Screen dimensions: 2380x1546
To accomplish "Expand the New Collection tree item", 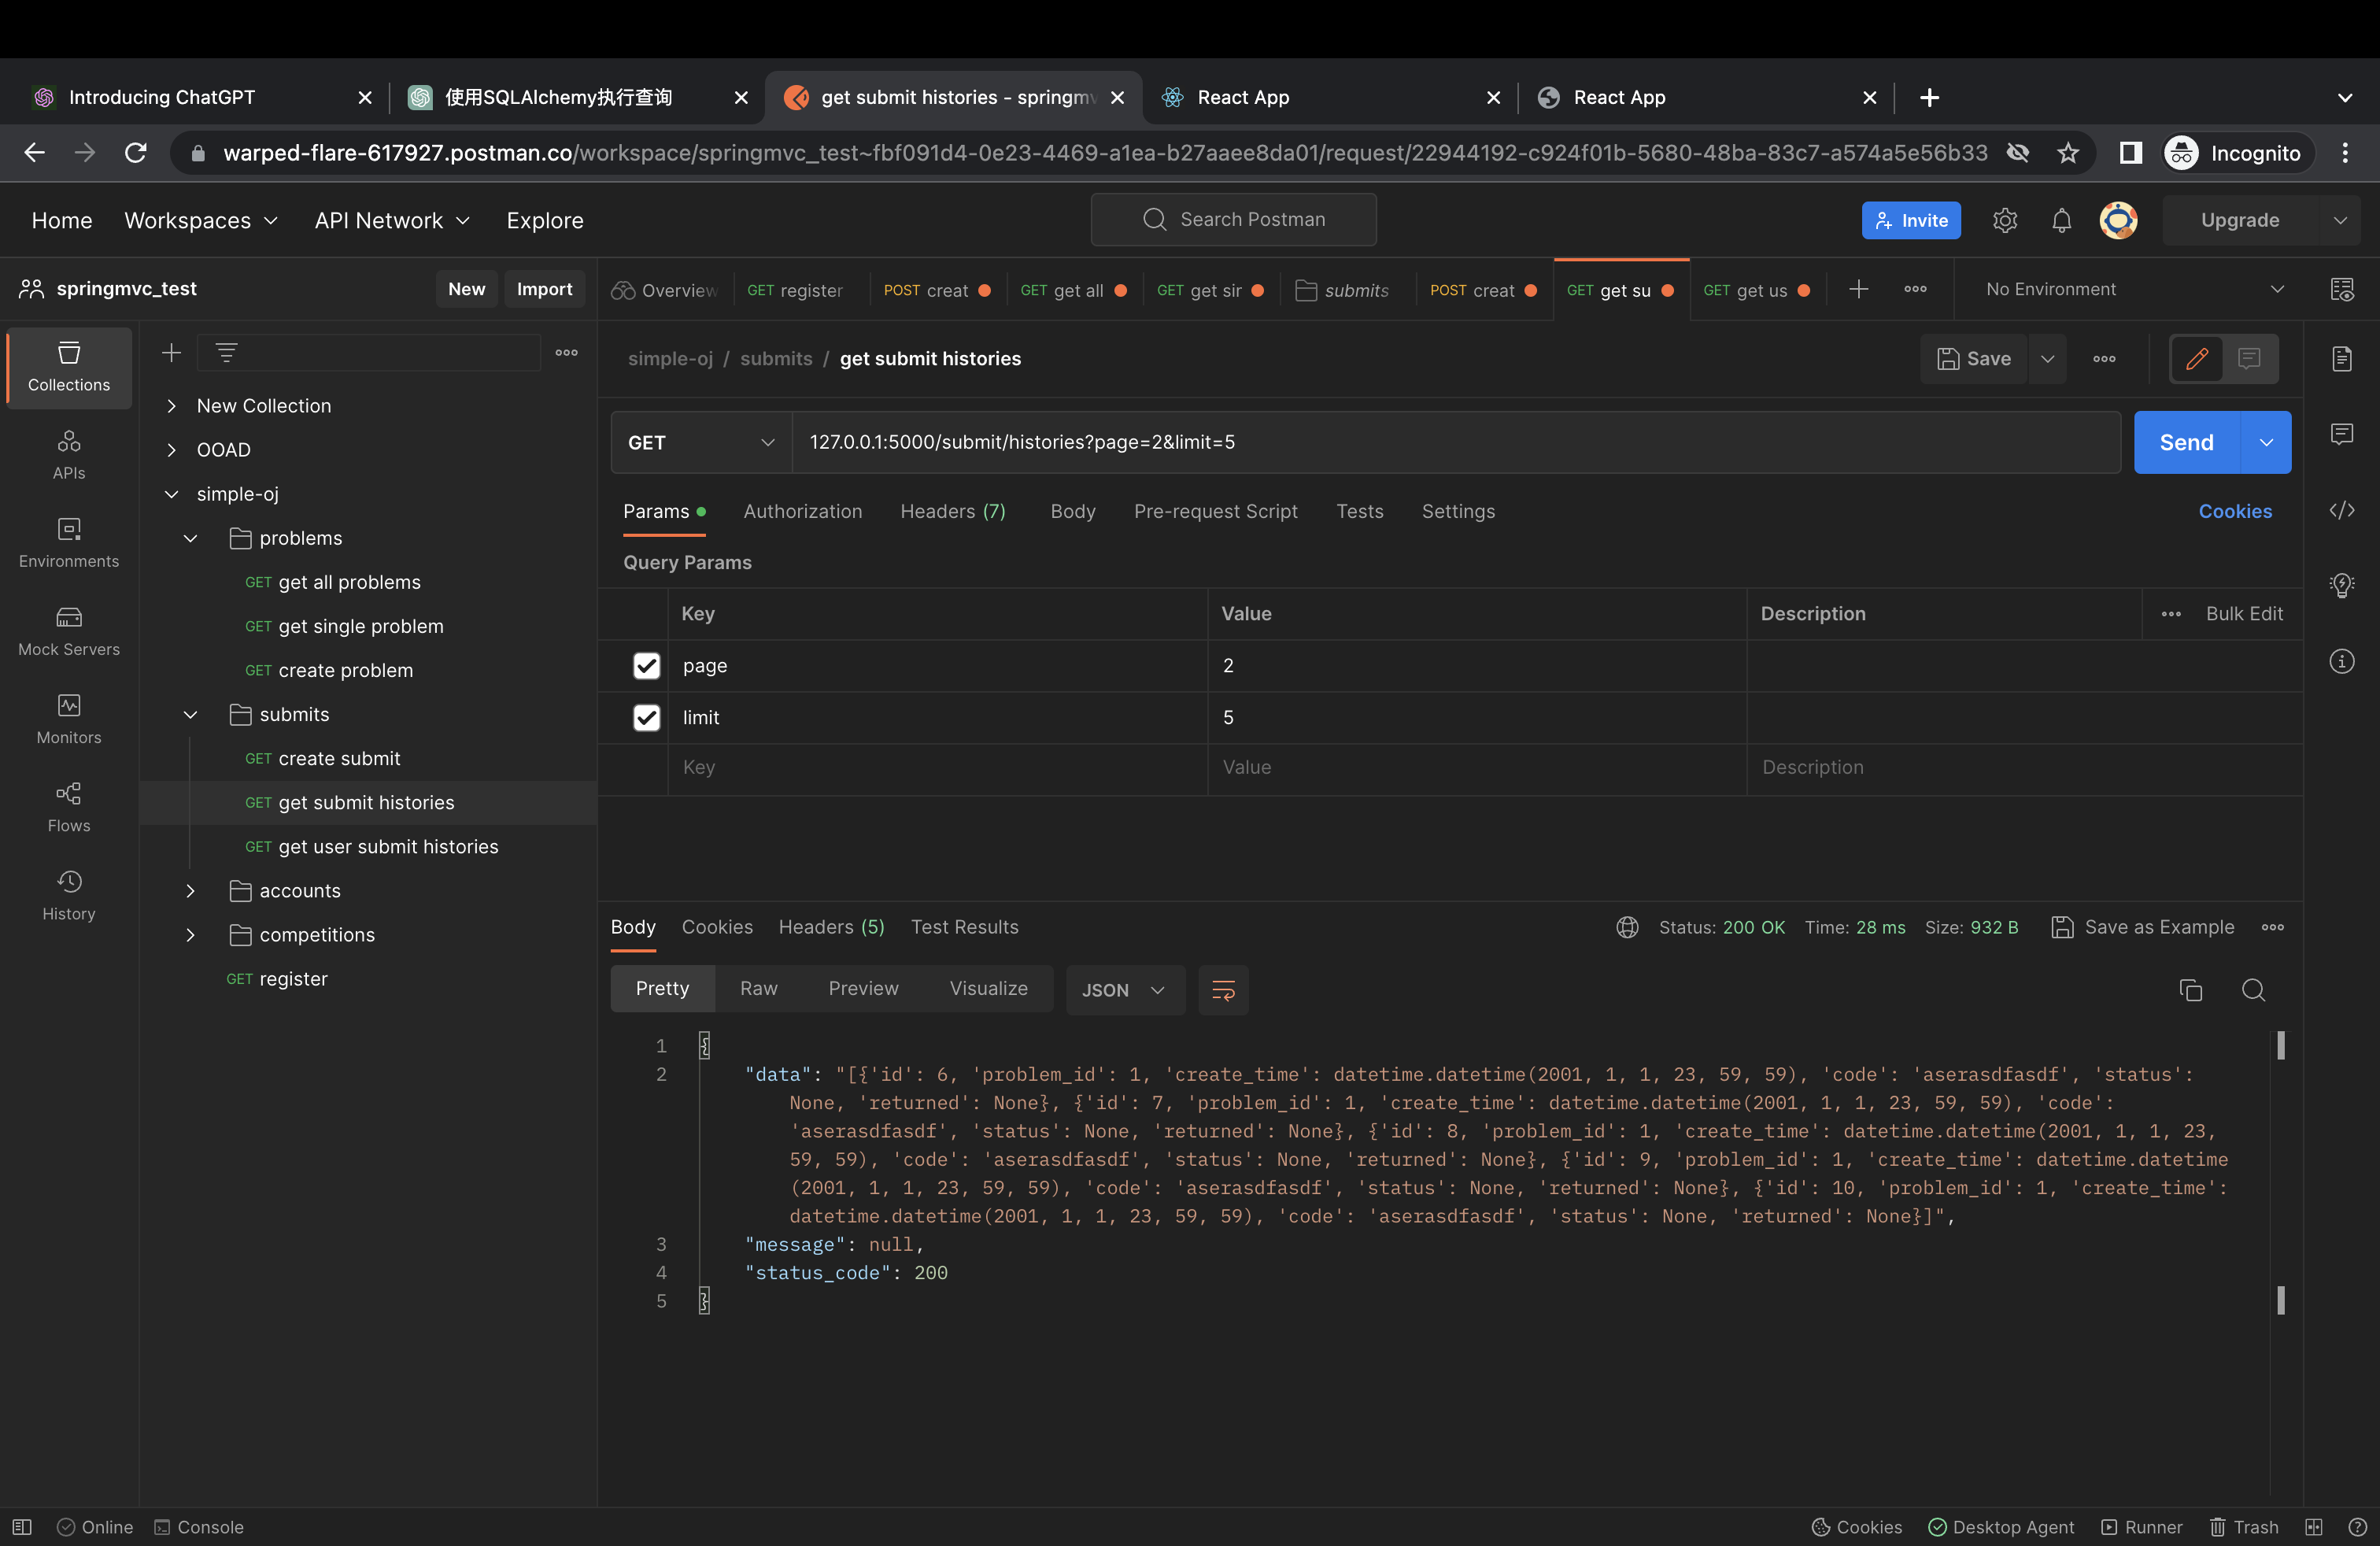I will (172, 406).
